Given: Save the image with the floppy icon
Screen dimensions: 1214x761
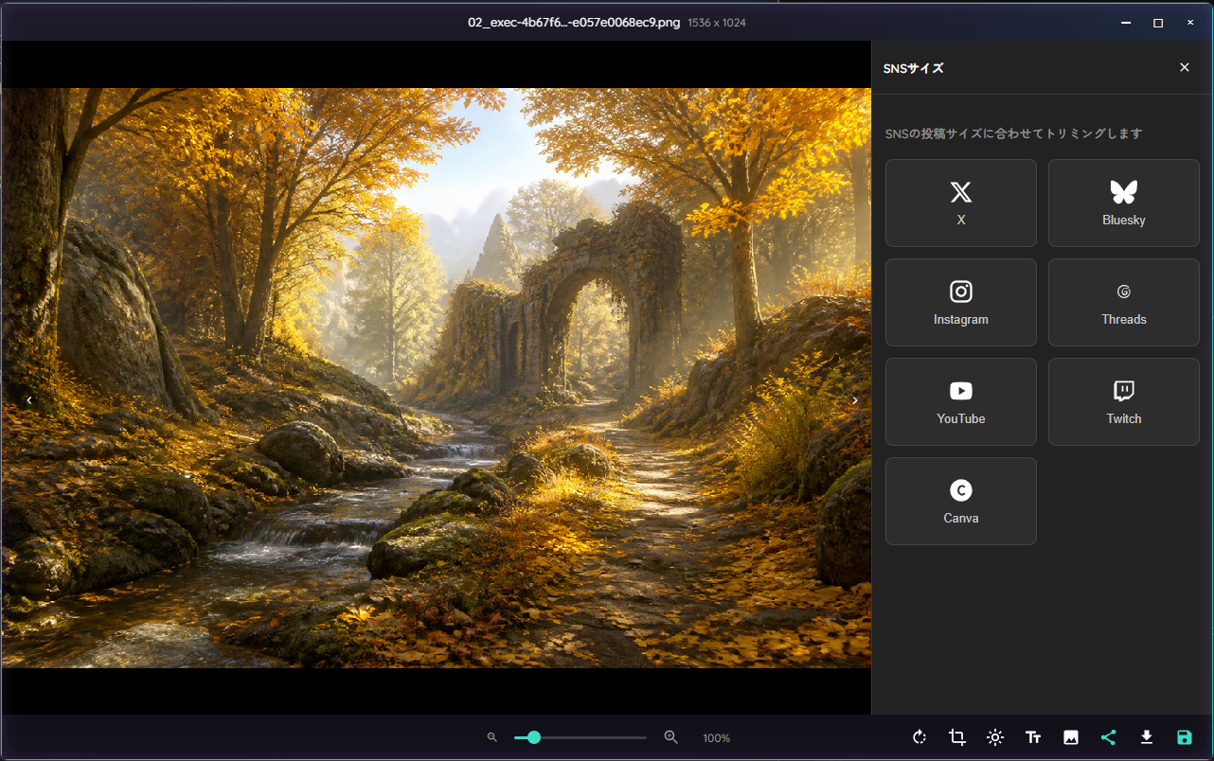Looking at the screenshot, I should 1185,737.
